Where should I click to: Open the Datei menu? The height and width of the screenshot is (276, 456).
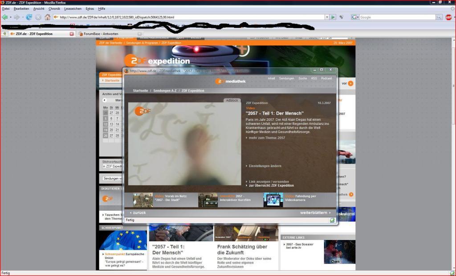(6, 9)
